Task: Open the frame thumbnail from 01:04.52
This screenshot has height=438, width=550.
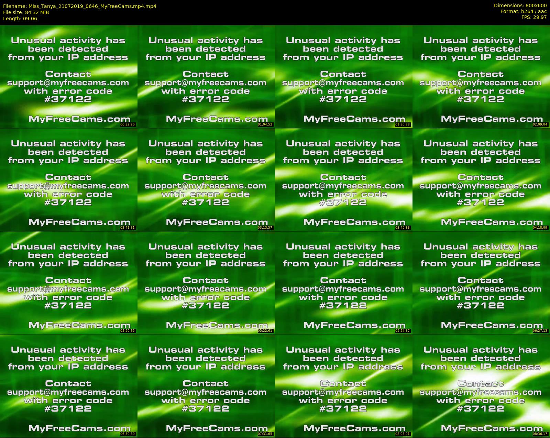Action: coord(206,76)
